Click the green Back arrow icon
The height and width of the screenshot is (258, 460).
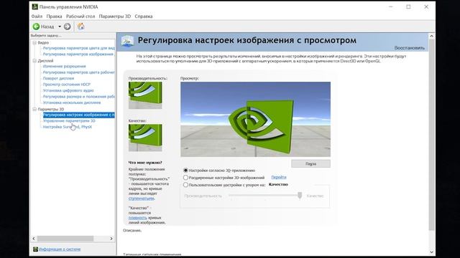click(x=36, y=27)
